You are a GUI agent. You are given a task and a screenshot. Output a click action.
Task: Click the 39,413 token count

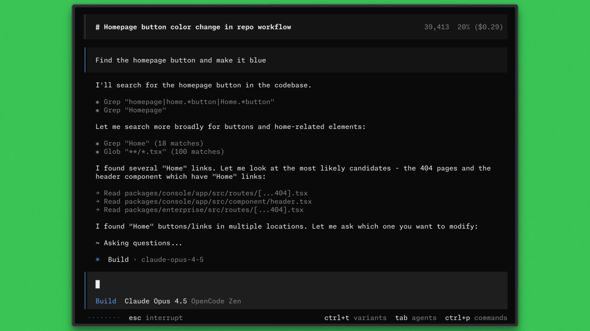pyautogui.click(x=436, y=27)
